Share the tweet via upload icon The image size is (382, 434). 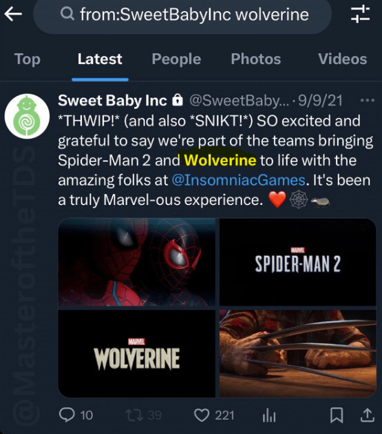click(x=368, y=415)
